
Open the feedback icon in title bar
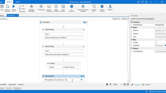pyautogui.click(x=142, y=2)
